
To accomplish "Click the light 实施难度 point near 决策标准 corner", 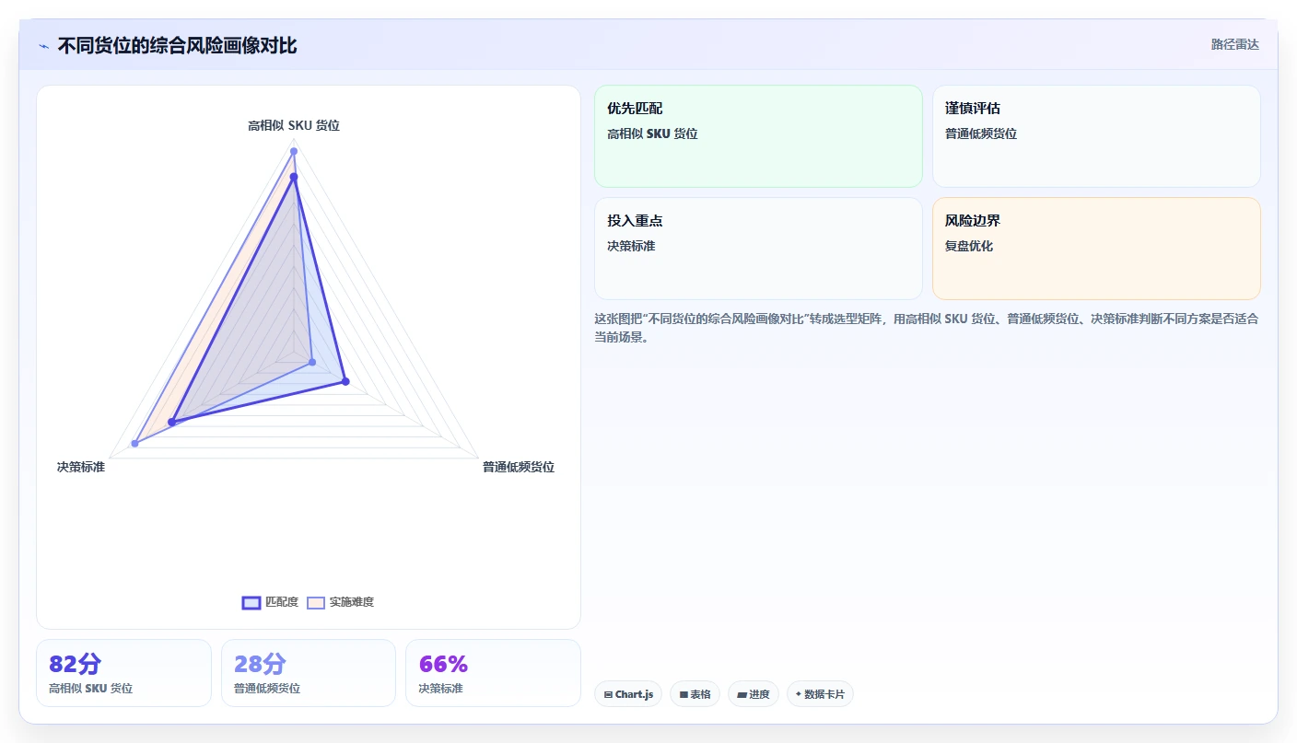I will [134, 444].
